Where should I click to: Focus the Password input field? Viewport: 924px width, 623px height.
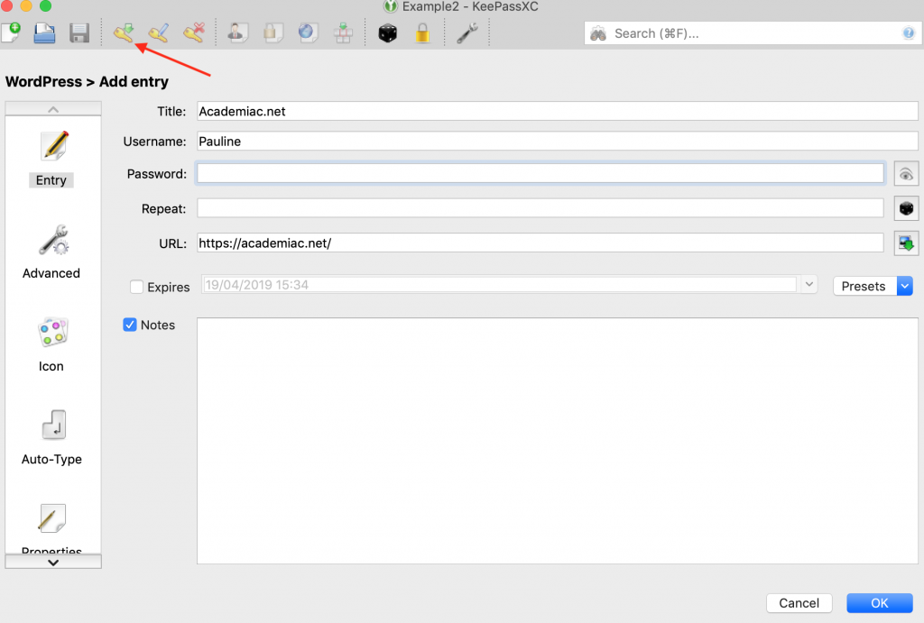(x=540, y=173)
